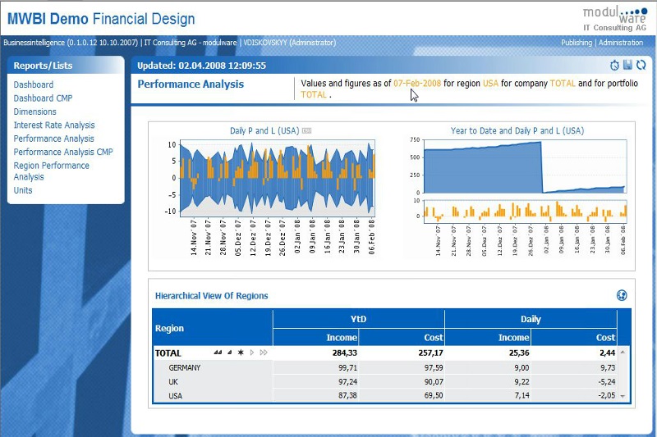Click the table scrollbar down arrow
This screenshot has width=657, height=437.
click(x=623, y=396)
